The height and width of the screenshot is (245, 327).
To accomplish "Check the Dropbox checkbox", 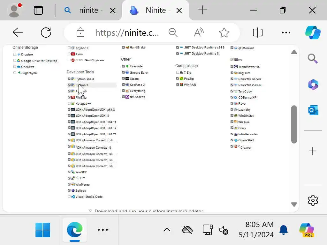I will pyautogui.click(x=15, y=54).
